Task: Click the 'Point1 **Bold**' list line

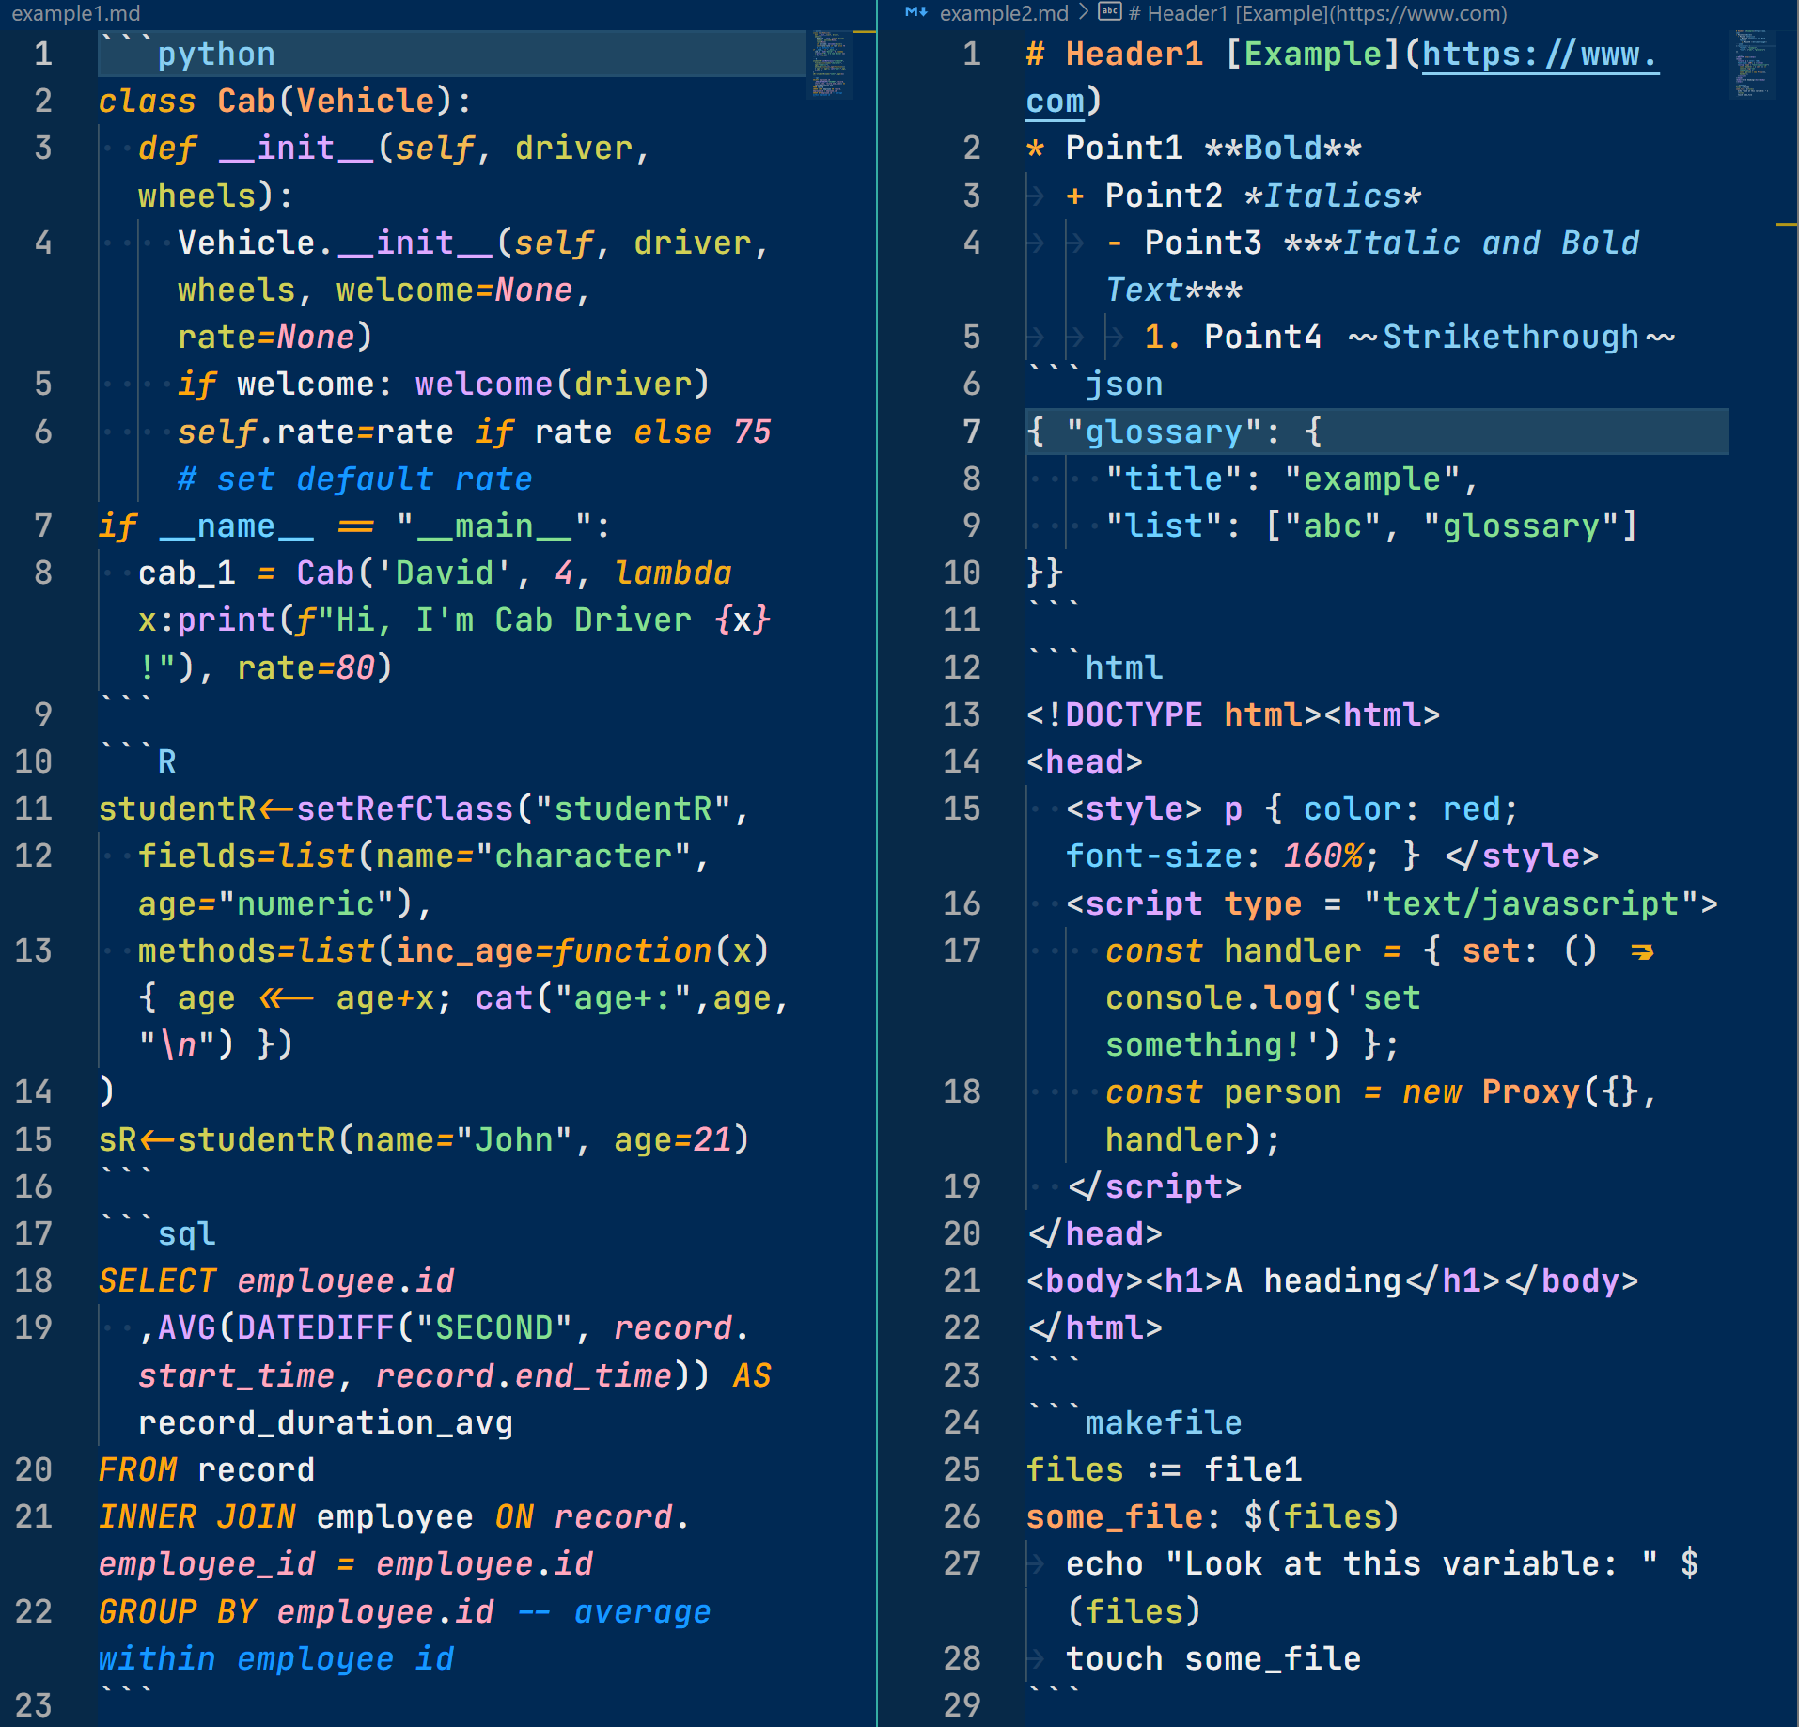Action: click(x=1194, y=148)
